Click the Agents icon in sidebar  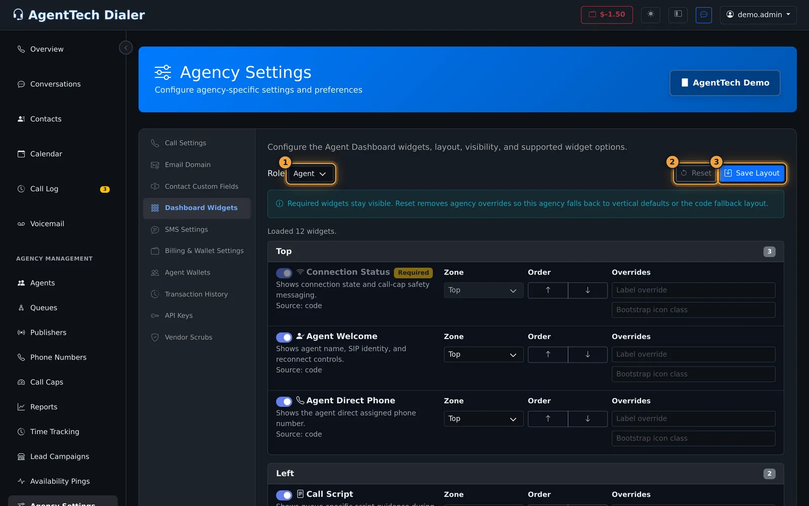(x=21, y=283)
